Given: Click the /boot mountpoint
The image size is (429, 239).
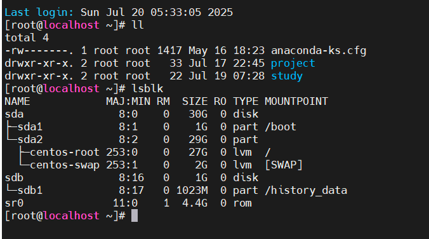Looking at the screenshot, I should [280, 127].
